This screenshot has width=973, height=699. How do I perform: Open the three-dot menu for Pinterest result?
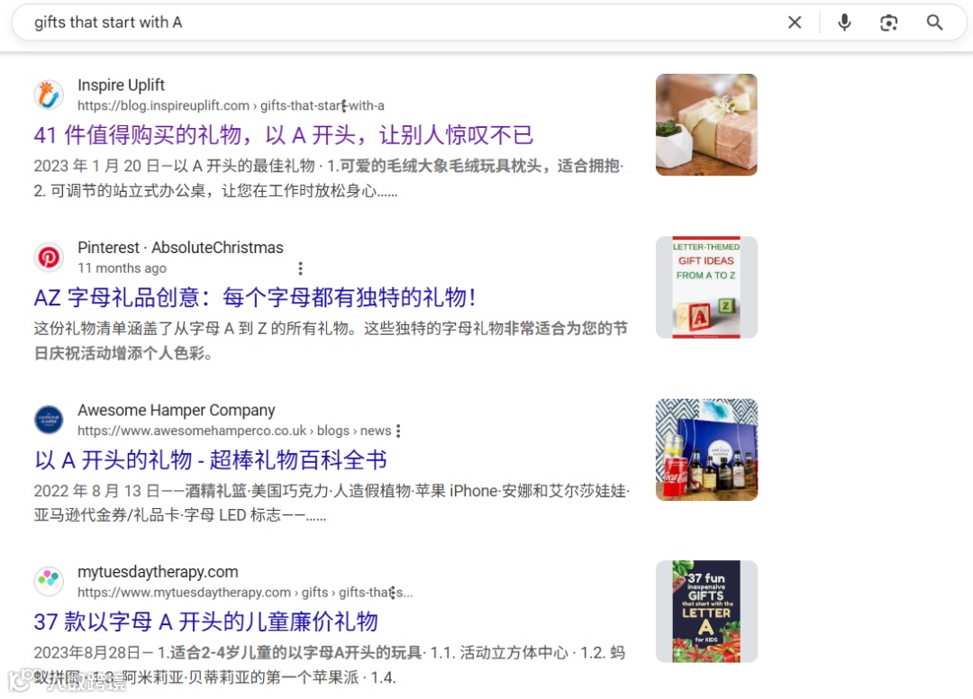click(x=300, y=268)
